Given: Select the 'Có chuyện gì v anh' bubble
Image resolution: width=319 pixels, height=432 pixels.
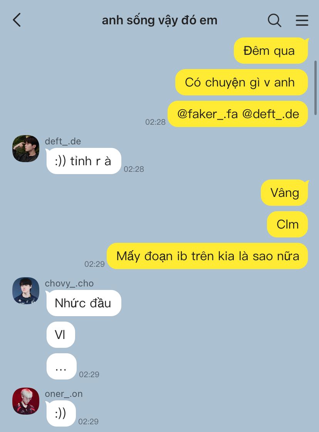Looking at the screenshot, I should tap(242, 82).
